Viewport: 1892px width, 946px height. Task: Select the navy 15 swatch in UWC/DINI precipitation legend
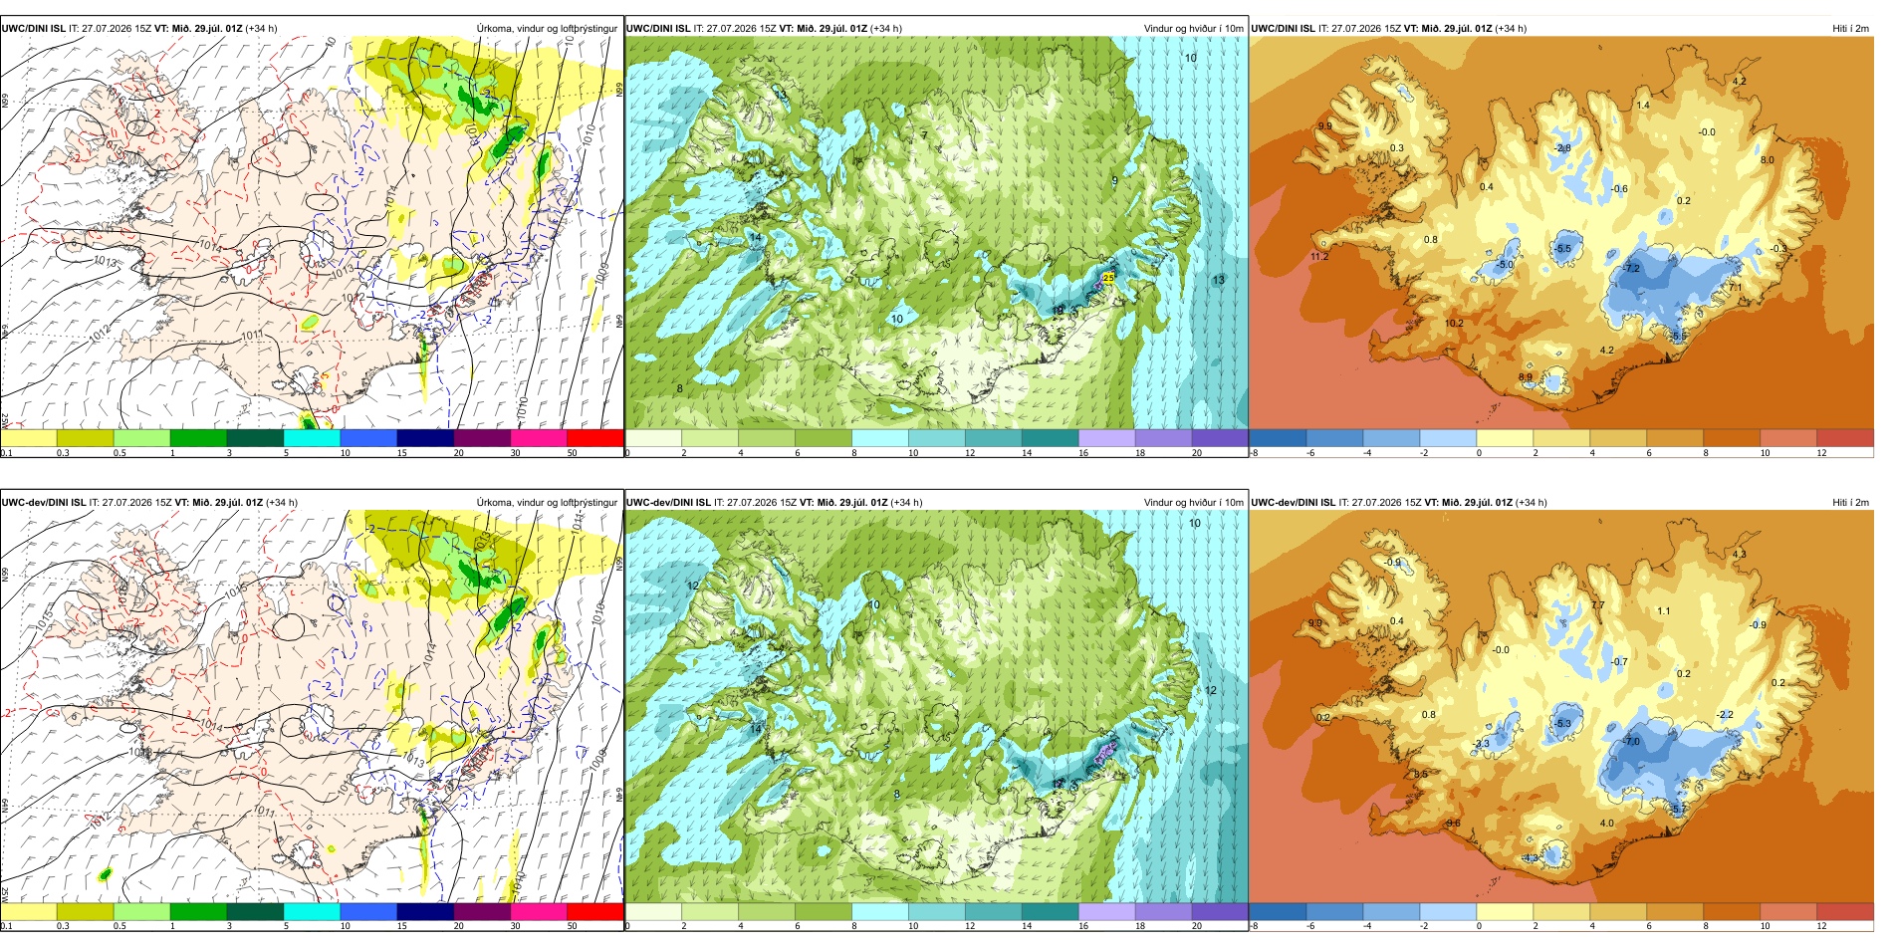425,438
